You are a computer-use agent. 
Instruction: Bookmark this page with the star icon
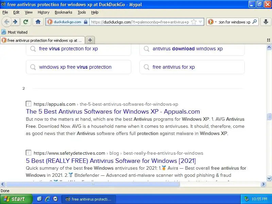tap(193, 22)
